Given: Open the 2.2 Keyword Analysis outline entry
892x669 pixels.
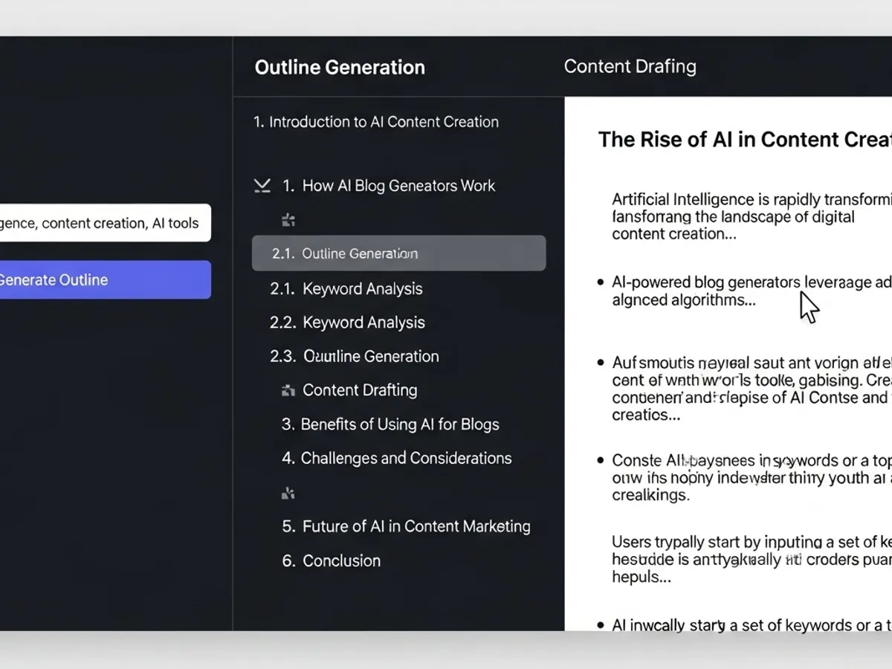Looking at the screenshot, I should pos(363,323).
